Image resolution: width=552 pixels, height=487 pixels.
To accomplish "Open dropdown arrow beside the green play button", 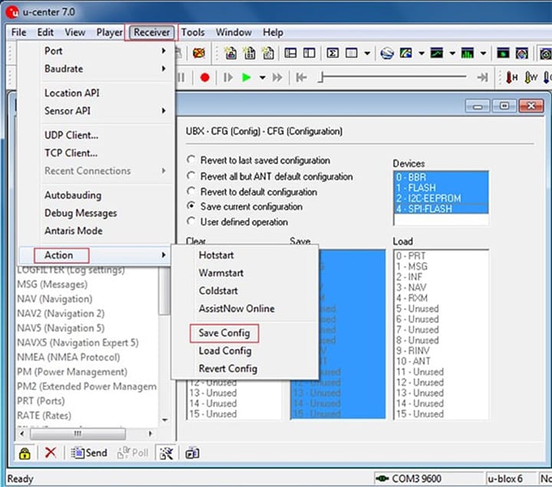I will coord(263,77).
